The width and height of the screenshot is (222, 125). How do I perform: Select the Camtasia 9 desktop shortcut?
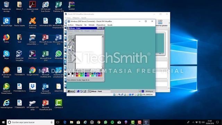point(59,104)
